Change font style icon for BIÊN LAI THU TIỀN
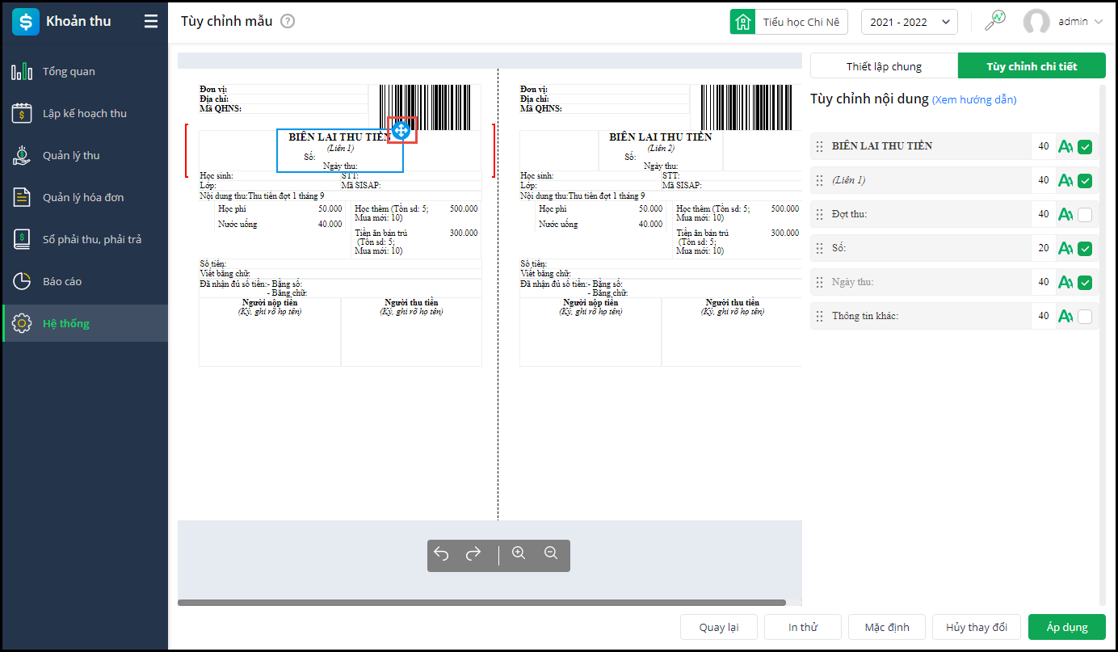The height and width of the screenshot is (652, 1118). coord(1065,146)
